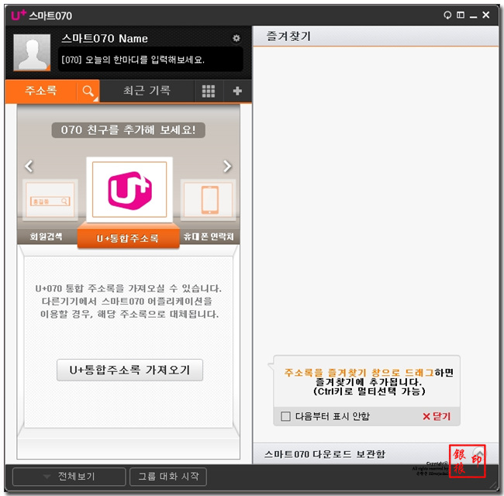Click the profile avatar picture
Image resolution: width=504 pixels, height=496 pixels.
32,52
